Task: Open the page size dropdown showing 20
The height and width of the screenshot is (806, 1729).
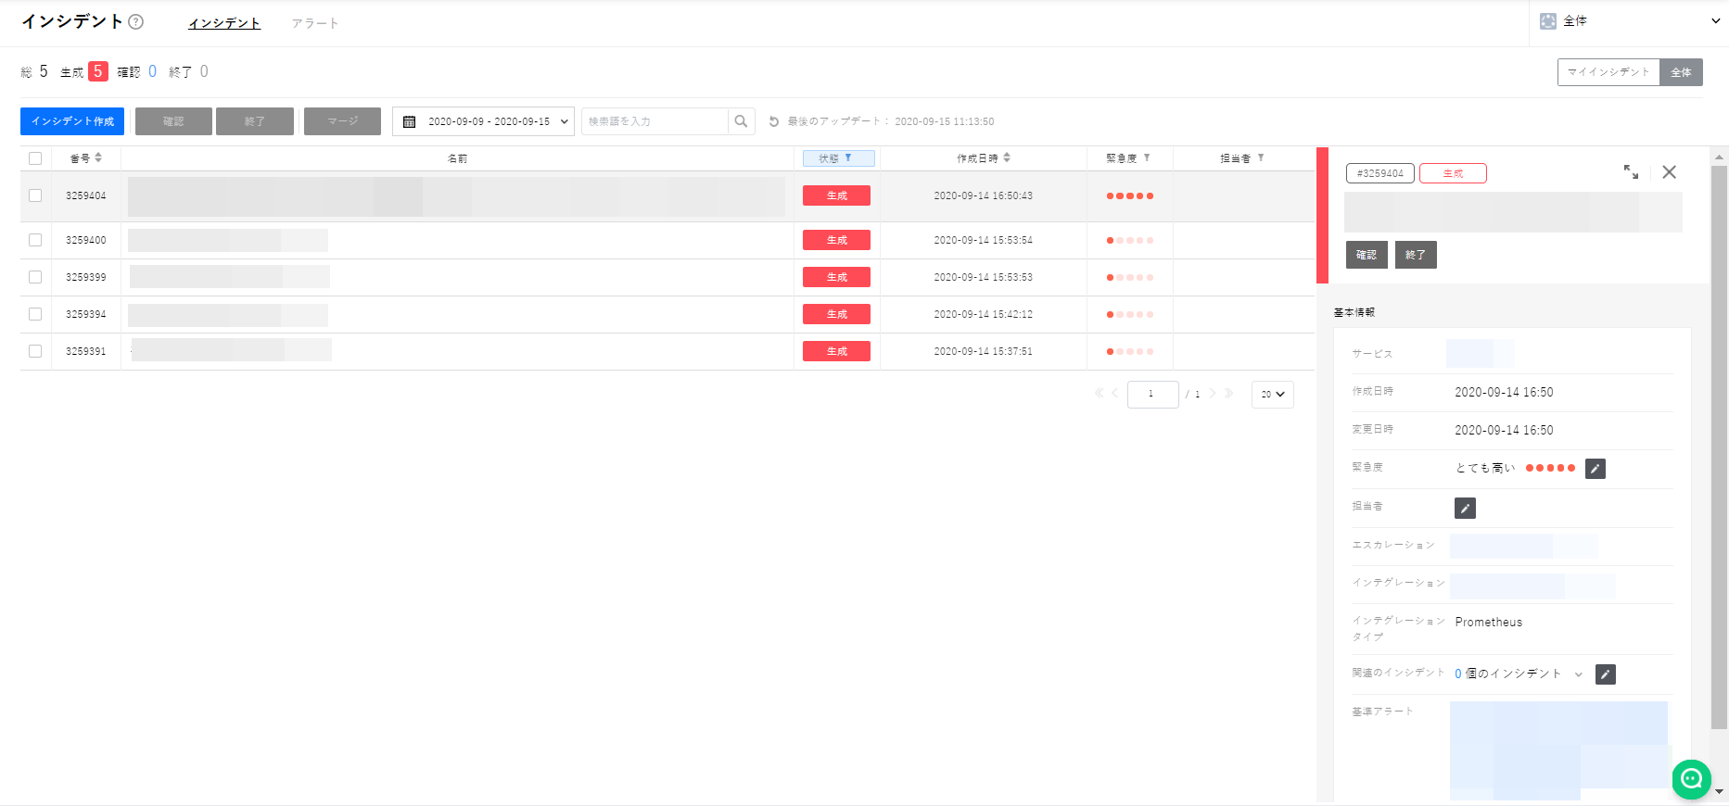Action: [x=1272, y=395]
